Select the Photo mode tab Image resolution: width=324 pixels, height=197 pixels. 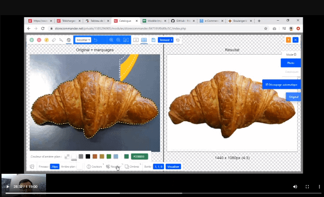coord(291,63)
